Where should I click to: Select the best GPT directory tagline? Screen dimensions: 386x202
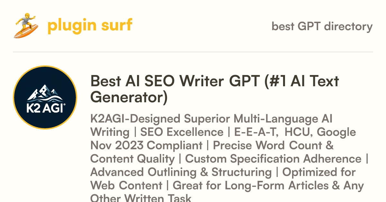tap(322, 26)
